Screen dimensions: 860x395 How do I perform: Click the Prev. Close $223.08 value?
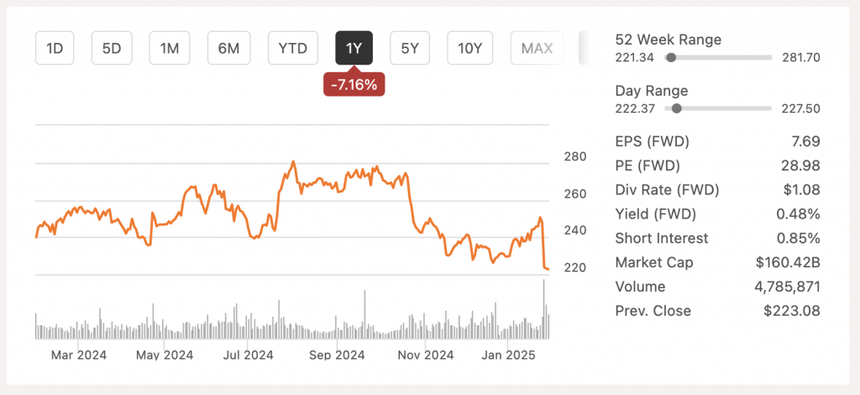[792, 310]
